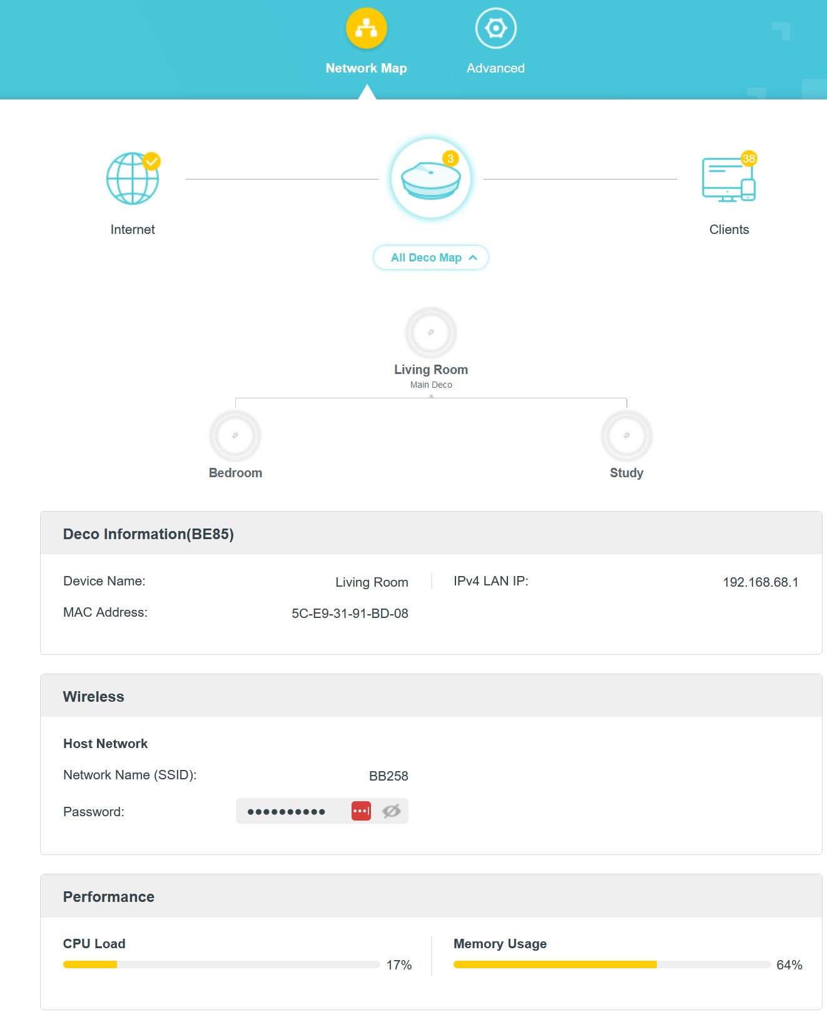
Task: Click the CPU Load progress bar
Action: 221,964
